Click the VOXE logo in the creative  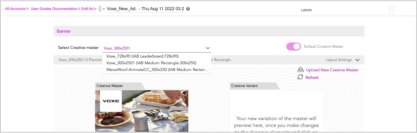point(111,101)
